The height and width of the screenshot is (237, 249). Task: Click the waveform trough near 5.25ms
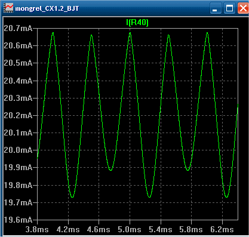click(x=149, y=197)
